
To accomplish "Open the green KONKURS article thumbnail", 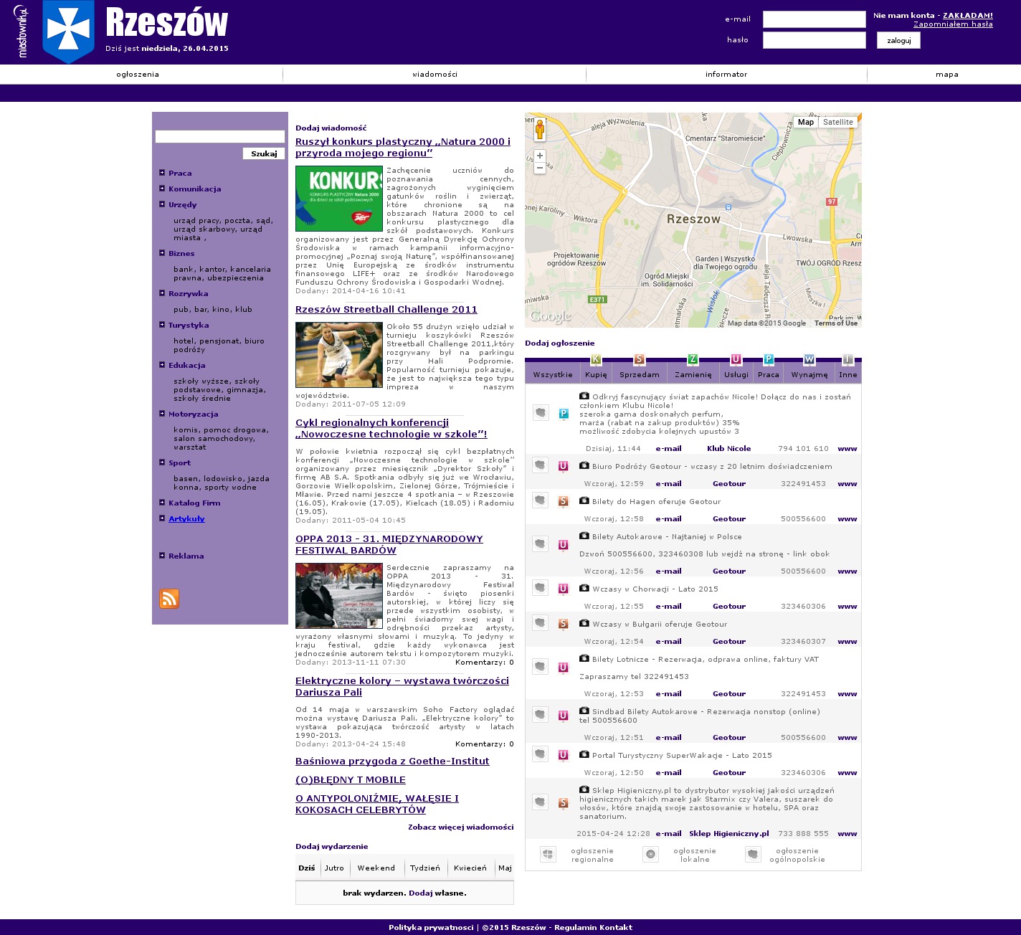I will (x=339, y=199).
